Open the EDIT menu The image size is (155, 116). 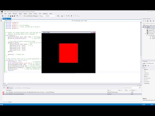(x=5, y=14)
